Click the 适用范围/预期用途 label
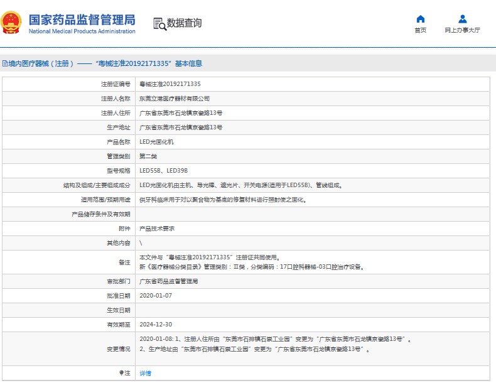496x383 pixels. point(105,200)
